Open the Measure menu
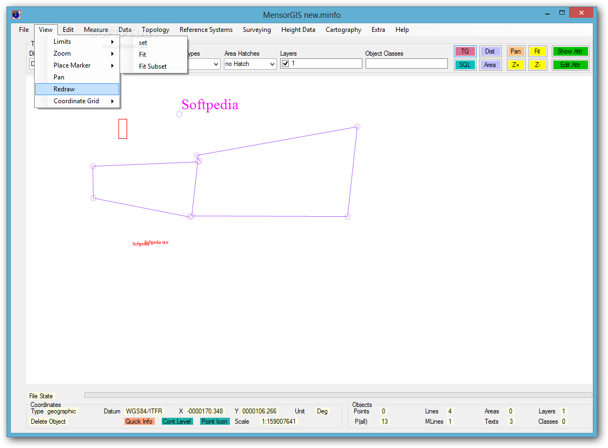608x448 pixels. pyautogui.click(x=96, y=30)
